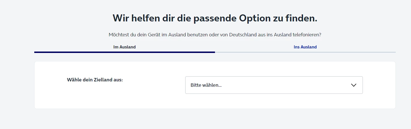
Task: Click the chevron arrow in the Zielland dropdown
Action: (353, 85)
